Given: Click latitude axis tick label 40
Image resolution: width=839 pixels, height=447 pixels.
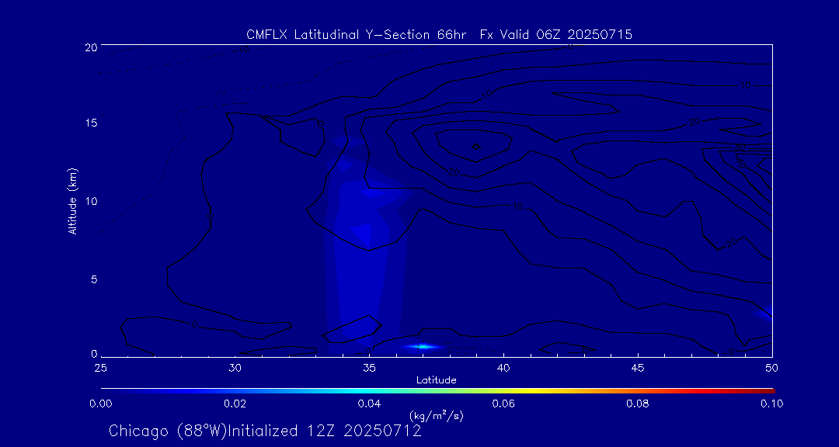Looking at the screenshot, I should (503, 368).
